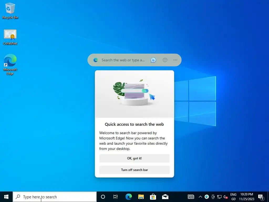Viewport: 269px width, 202px height.
Task: Click the Edge logo in the search bar
Action: pyautogui.click(x=96, y=60)
